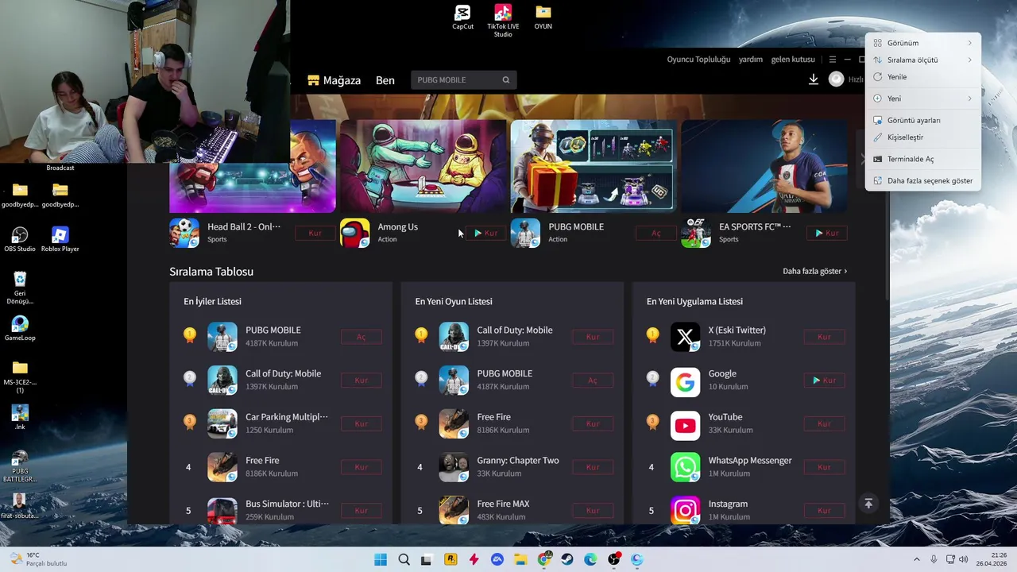This screenshot has height=572, width=1017.
Task: Open the yardım link in GameLoop header
Action: (x=751, y=60)
